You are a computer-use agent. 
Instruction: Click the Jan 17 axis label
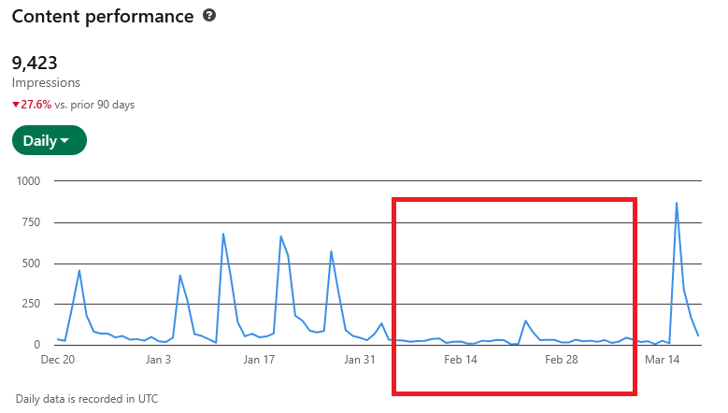tap(259, 360)
